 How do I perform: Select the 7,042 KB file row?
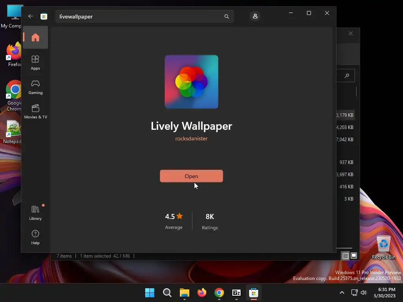(x=346, y=140)
